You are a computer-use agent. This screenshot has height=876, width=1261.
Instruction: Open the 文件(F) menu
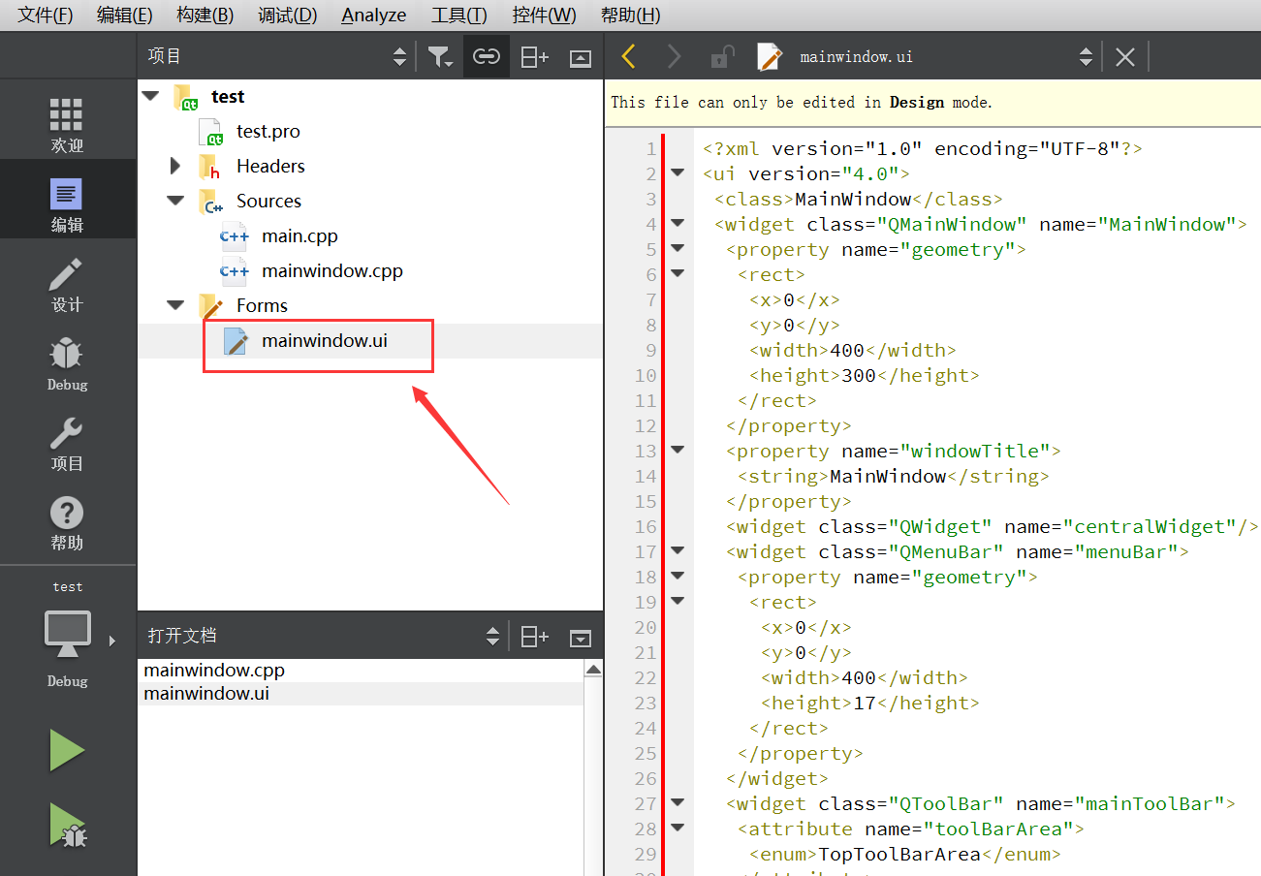click(x=45, y=15)
